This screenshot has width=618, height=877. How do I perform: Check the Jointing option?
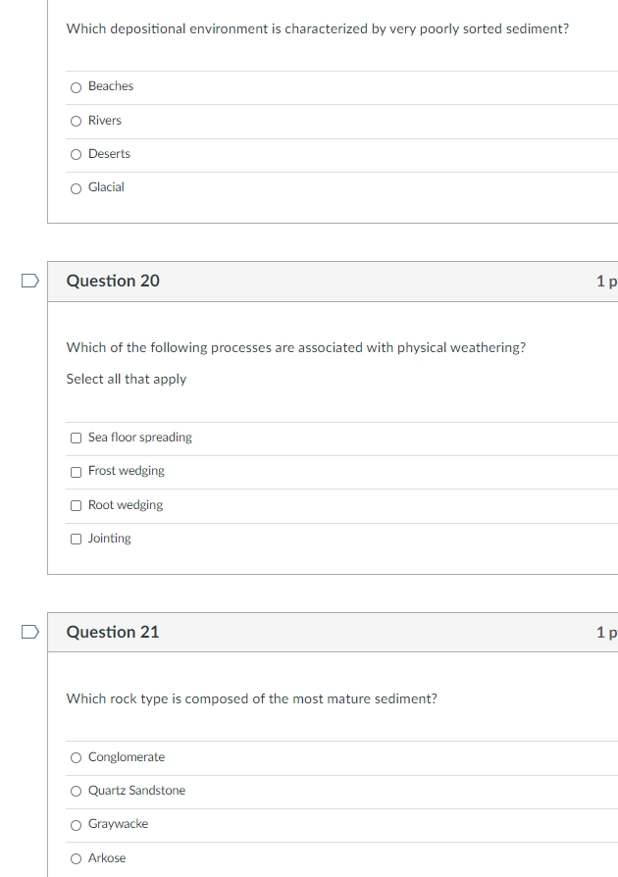click(x=77, y=540)
